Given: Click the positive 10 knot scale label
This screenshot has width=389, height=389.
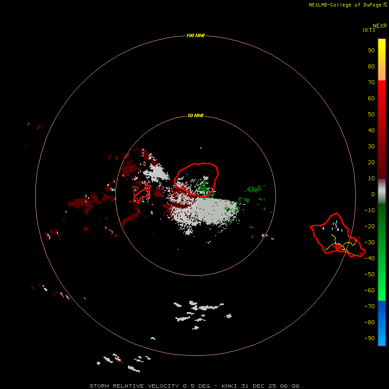Looking at the screenshot, I should click(x=371, y=179).
